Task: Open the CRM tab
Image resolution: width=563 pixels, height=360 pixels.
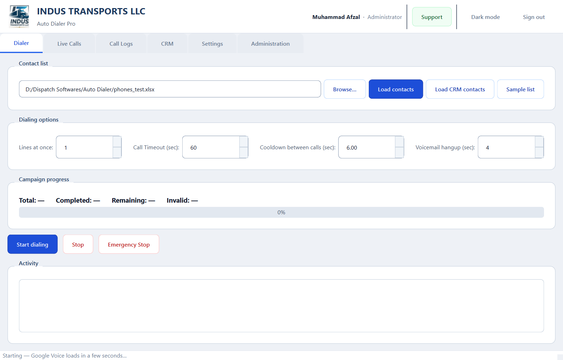Action: 167,44
